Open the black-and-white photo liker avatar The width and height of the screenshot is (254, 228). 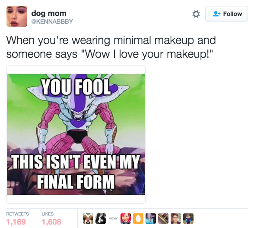(x=101, y=219)
